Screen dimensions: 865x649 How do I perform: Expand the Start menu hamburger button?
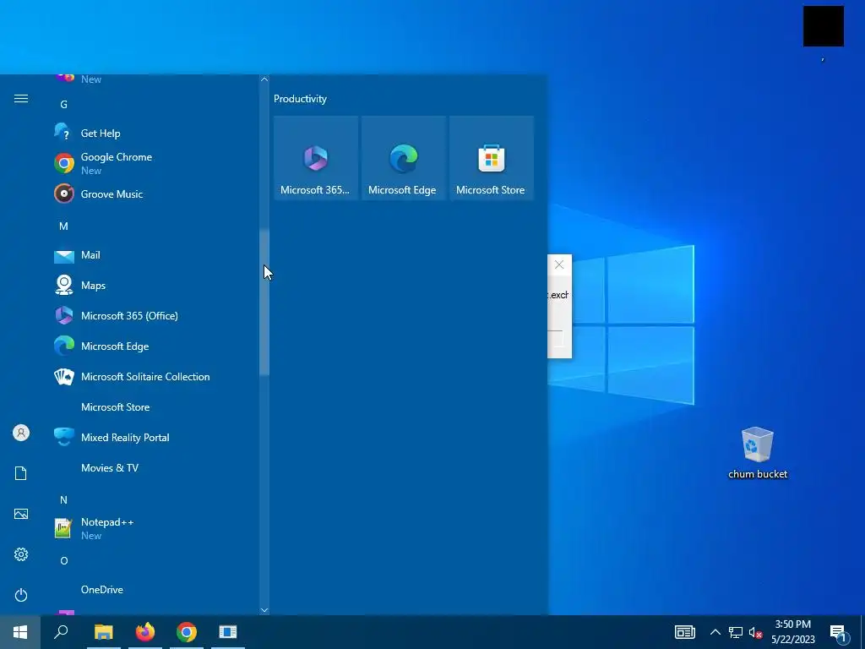[x=21, y=99]
